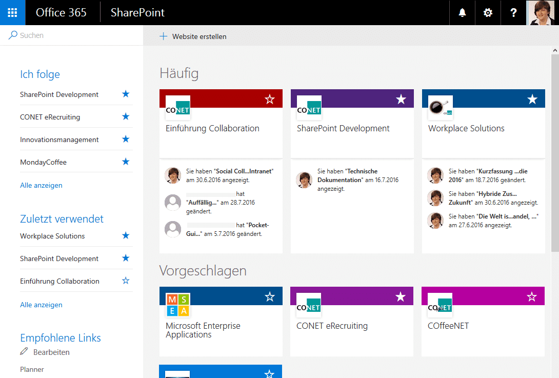Click the SharePoint title in header

[x=137, y=12]
